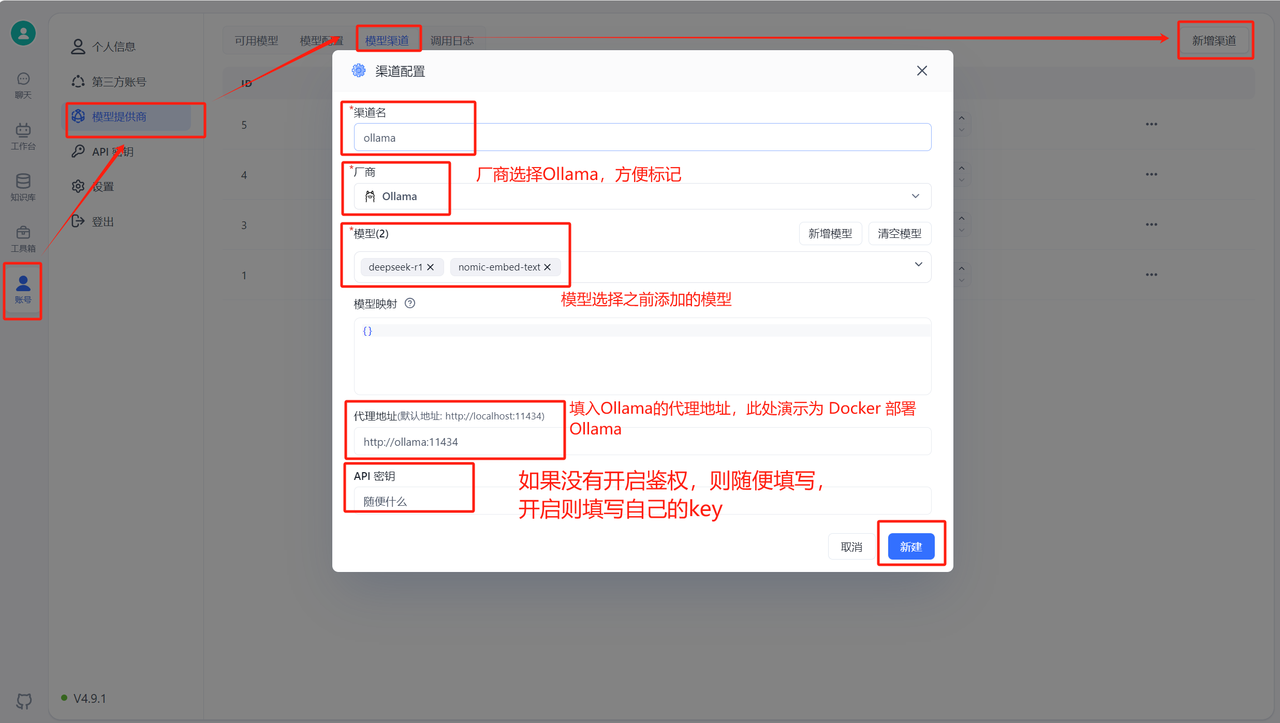This screenshot has height=723, width=1280.
Task: Click the Create (新建) button
Action: [911, 547]
